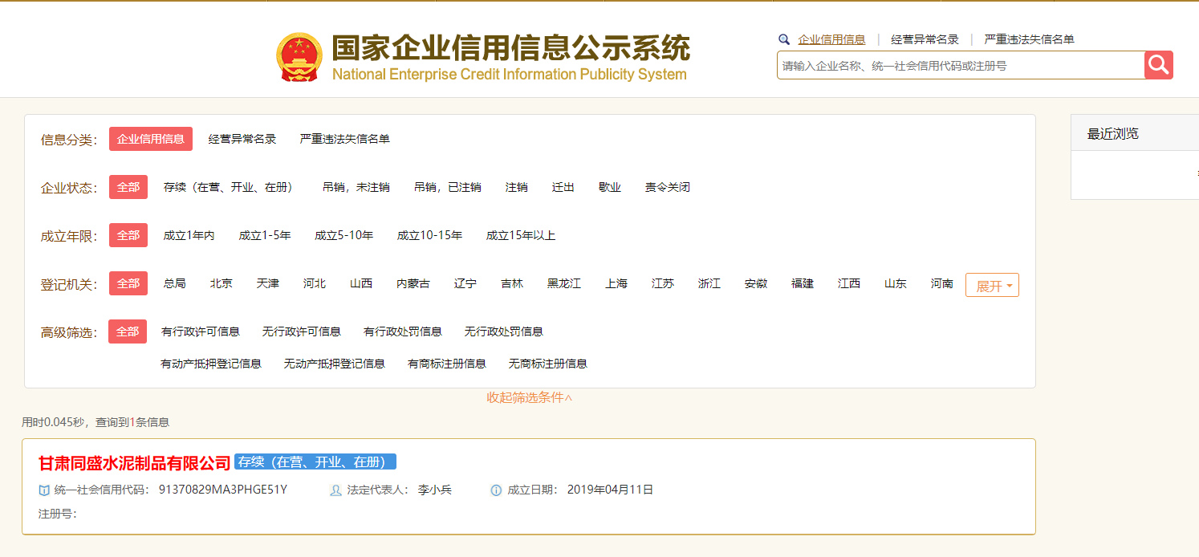Choose 北京 registration authority
1199x557 pixels.
pos(222,283)
